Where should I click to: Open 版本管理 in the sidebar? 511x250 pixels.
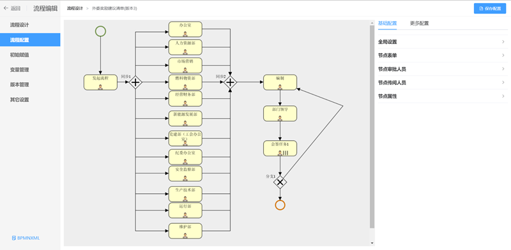[30, 85]
